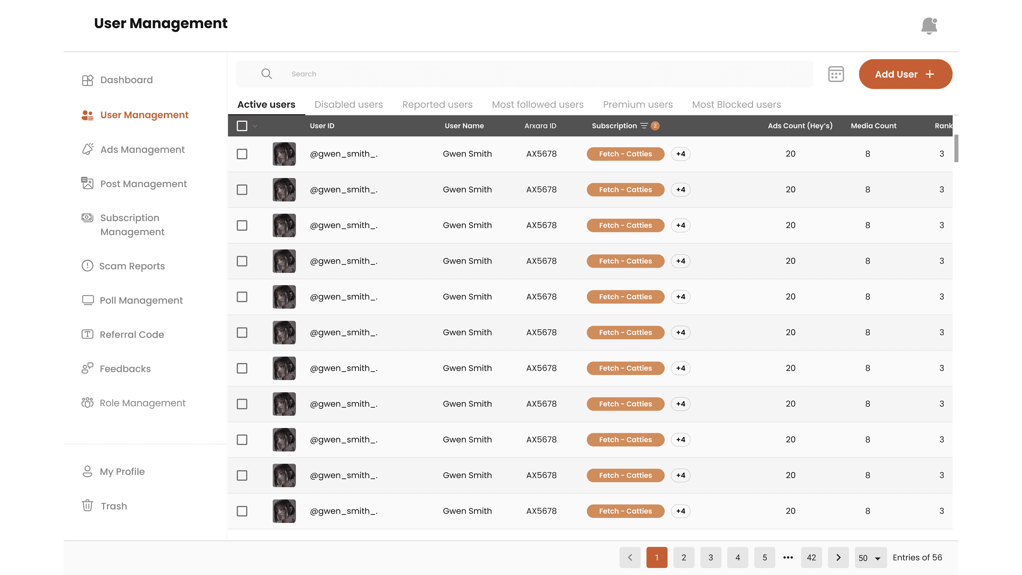Expand the +4 badge on Gwen Smith's first row
Image resolution: width=1022 pixels, height=575 pixels.
680,154
